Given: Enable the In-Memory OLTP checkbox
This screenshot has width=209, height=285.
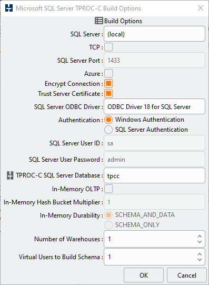Looking at the screenshot, I should 108,189.
